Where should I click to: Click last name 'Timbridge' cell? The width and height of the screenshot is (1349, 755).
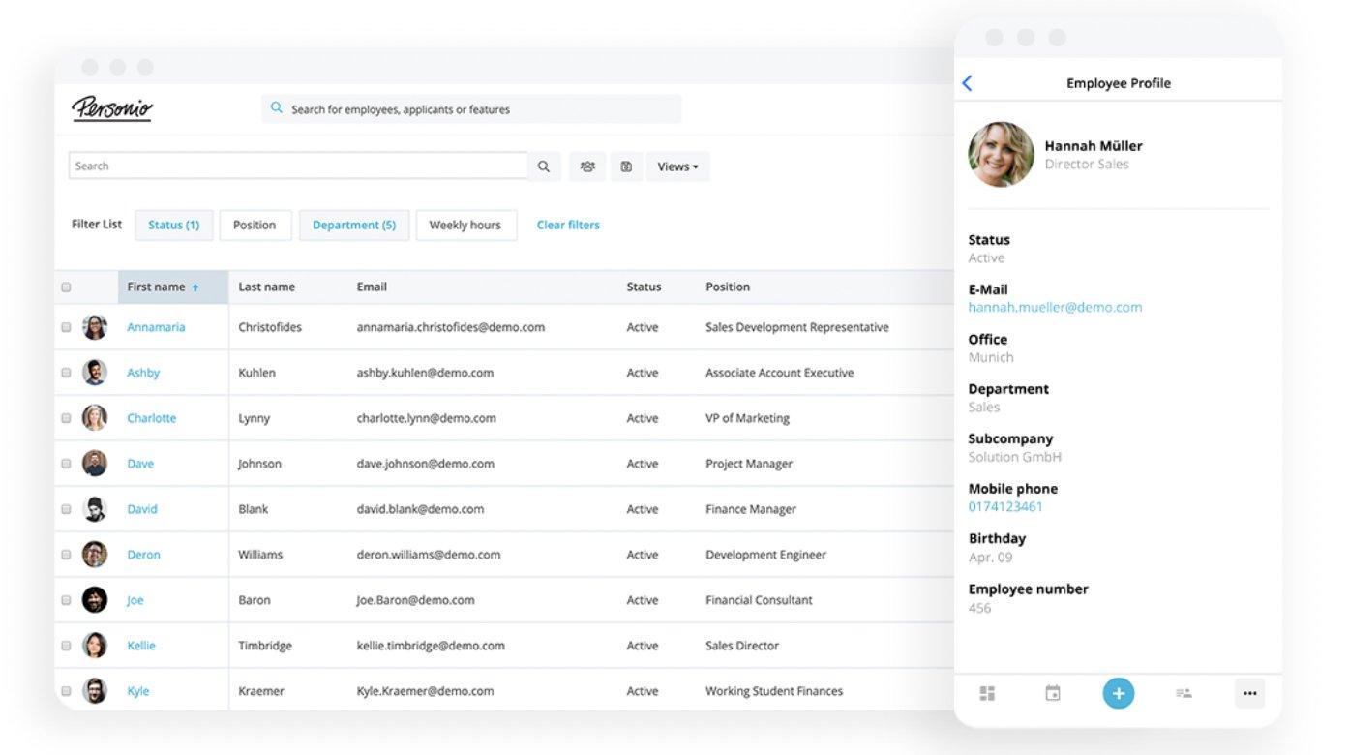[x=264, y=646]
